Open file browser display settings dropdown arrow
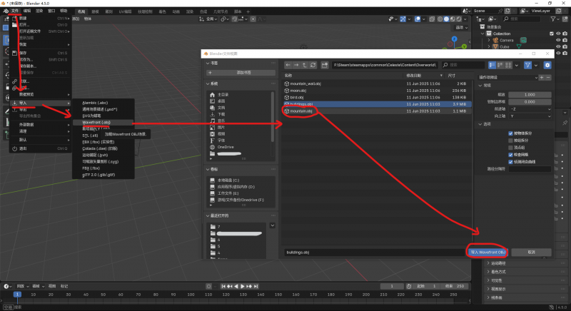 [517, 65]
